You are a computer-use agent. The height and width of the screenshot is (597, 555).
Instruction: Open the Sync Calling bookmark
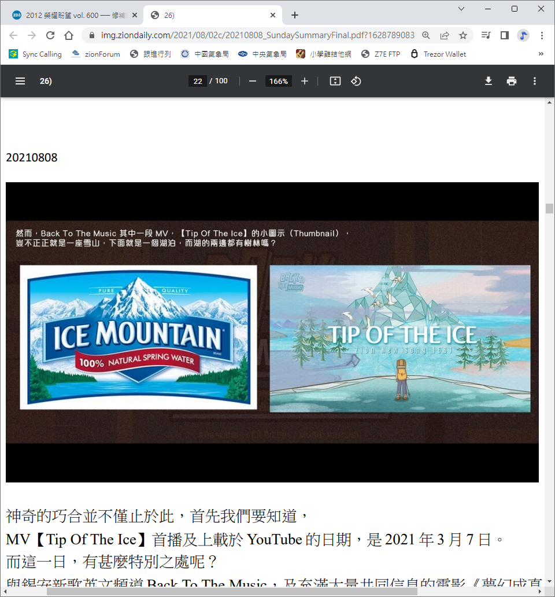35,54
